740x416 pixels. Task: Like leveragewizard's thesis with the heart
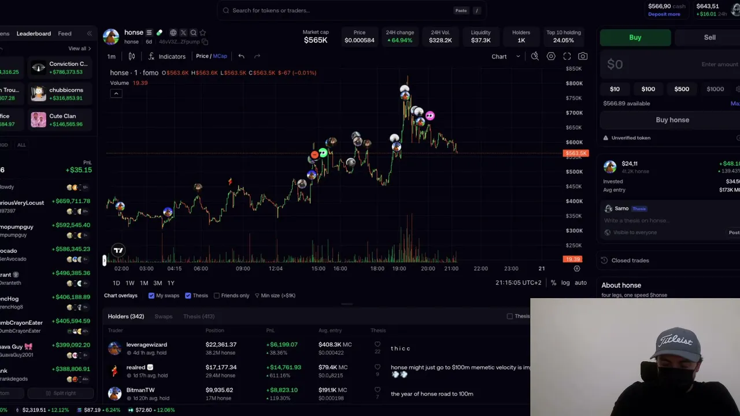[378, 344]
